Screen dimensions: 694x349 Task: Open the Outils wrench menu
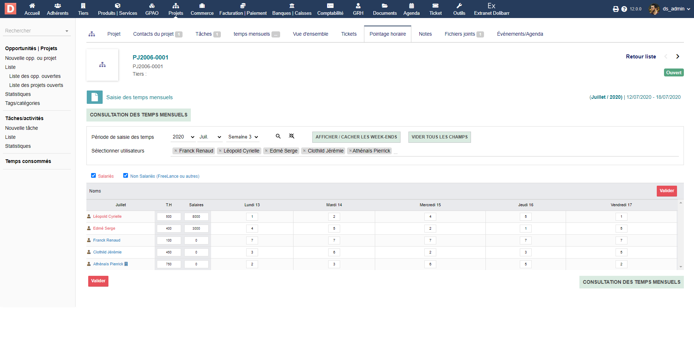click(459, 9)
